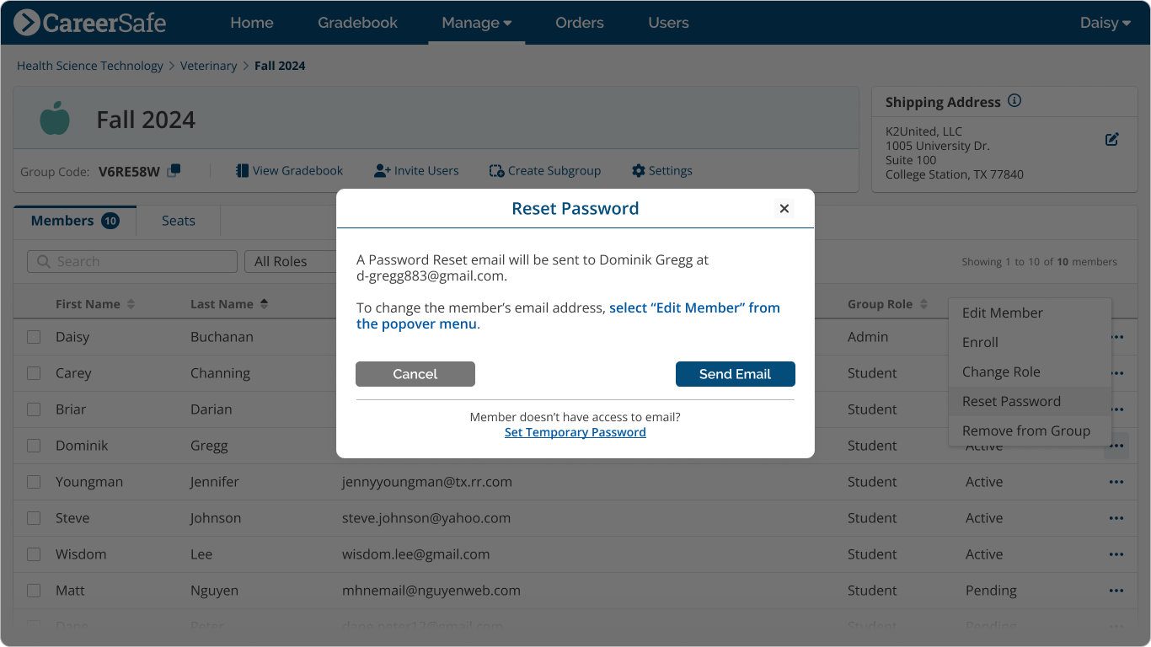This screenshot has width=1151, height=647.
Task: Edit the shipping address via pencil icon
Action: (1111, 139)
